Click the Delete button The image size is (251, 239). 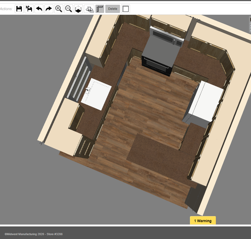tap(113, 9)
